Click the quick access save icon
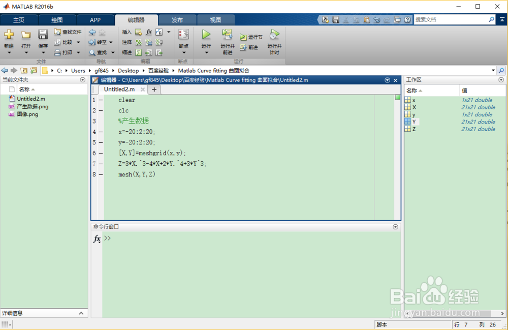The height and width of the screenshot is (330, 508). click(336, 20)
